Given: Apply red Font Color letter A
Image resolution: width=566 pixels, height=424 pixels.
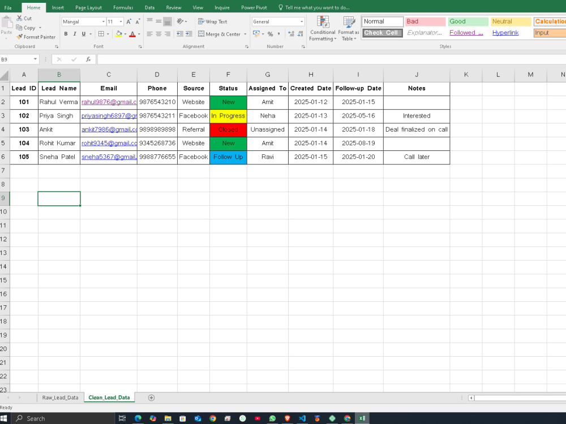Looking at the screenshot, I should click(132, 34).
